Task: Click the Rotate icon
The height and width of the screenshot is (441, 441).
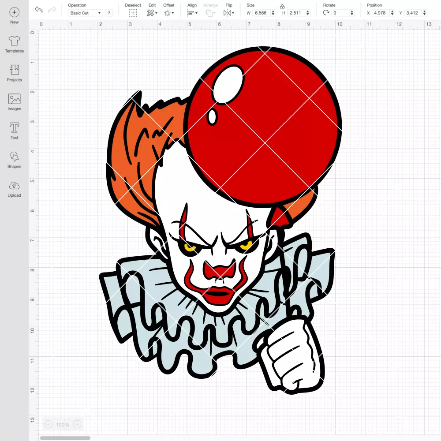Action: coord(326,13)
